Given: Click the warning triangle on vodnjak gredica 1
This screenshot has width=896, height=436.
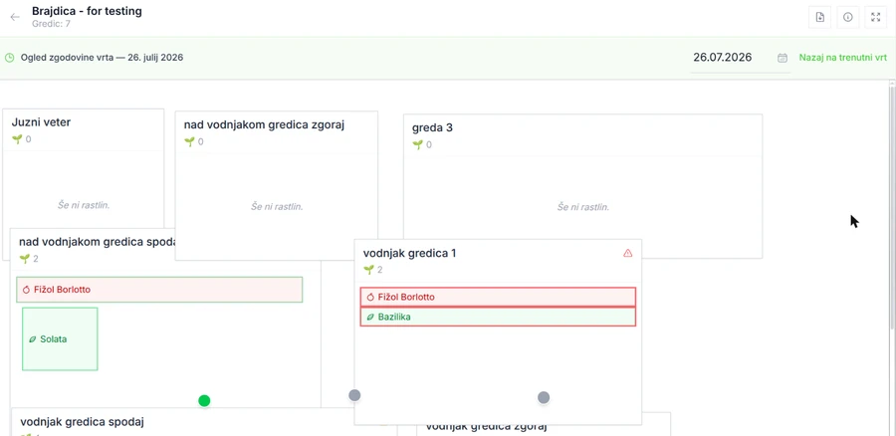Looking at the screenshot, I should (x=627, y=253).
